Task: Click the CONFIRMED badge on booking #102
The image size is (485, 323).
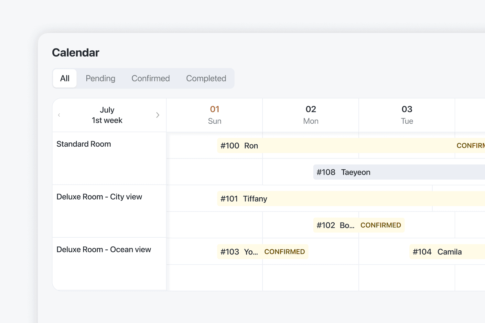Action: (381, 225)
